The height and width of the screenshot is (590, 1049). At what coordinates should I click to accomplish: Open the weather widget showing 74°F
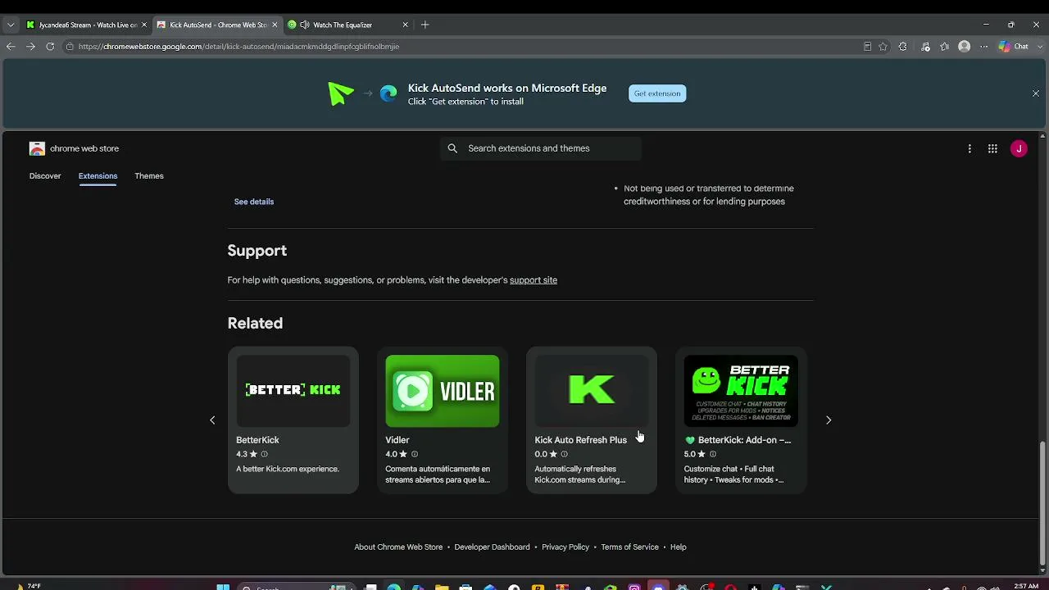(28, 586)
